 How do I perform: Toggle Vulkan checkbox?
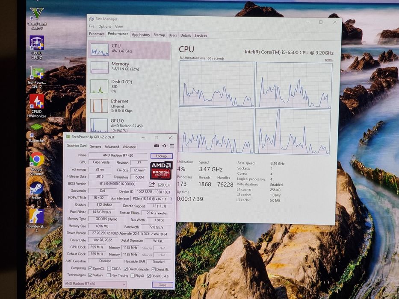90,275
